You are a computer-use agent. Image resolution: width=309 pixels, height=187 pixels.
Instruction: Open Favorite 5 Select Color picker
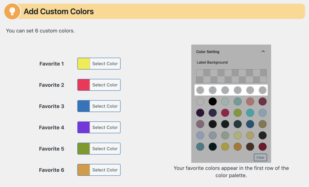[105, 149]
